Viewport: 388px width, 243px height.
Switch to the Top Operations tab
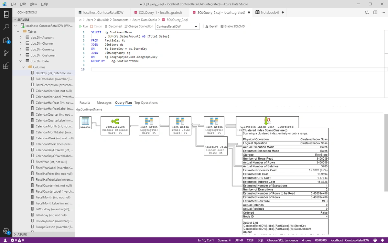146,103
